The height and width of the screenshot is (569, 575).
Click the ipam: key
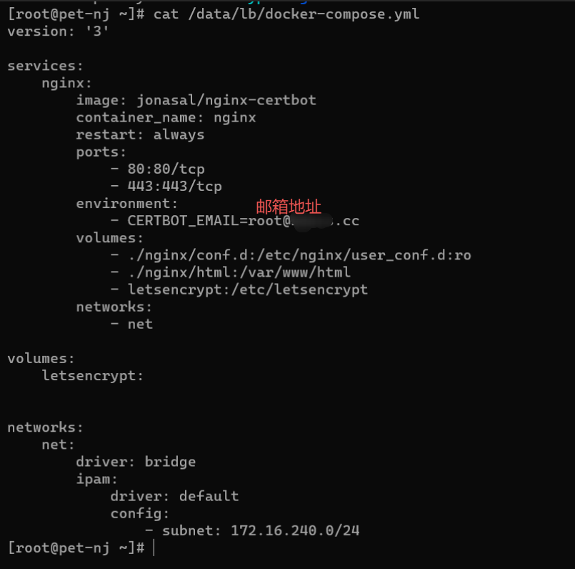tap(97, 479)
